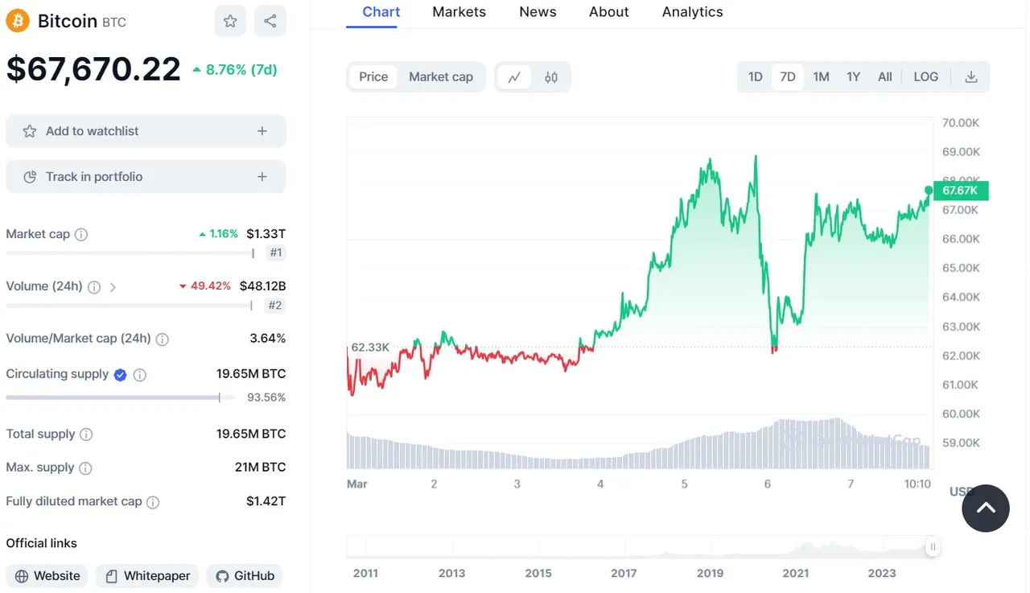Click the 21M BTC max supply value
This screenshot has width=1030, height=593.
click(x=261, y=467)
